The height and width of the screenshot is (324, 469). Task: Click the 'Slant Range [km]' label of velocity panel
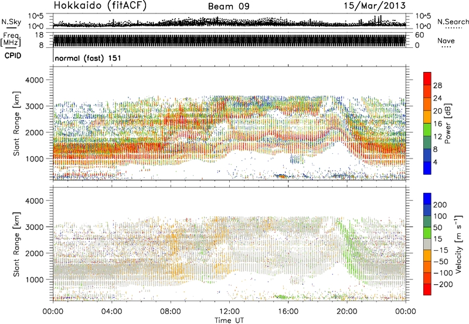coord(17,244)
